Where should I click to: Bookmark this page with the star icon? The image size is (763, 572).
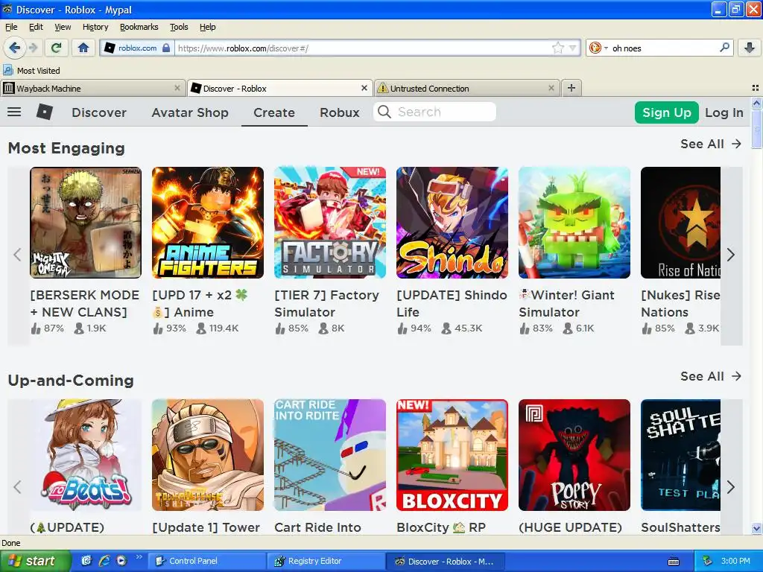click(x=557, y=48)
